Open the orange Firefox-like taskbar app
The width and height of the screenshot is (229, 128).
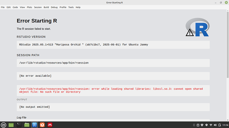click(x=42, y=125)
